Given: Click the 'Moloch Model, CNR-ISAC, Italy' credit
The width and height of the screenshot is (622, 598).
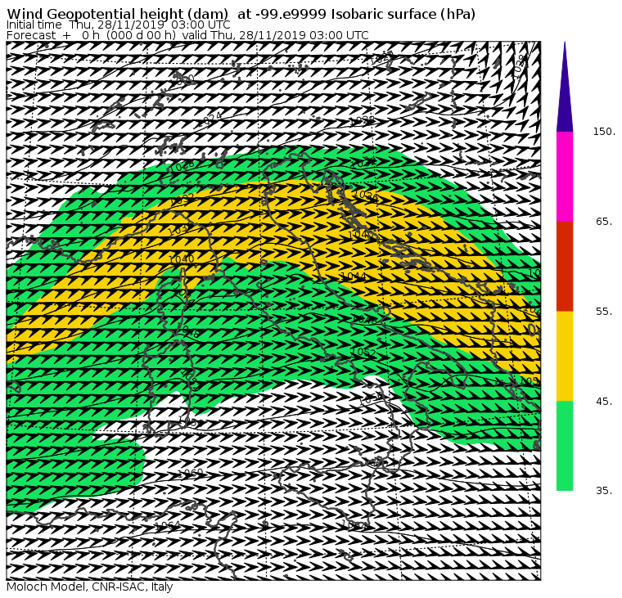Looking at the screenshot, I should point(90,587).
